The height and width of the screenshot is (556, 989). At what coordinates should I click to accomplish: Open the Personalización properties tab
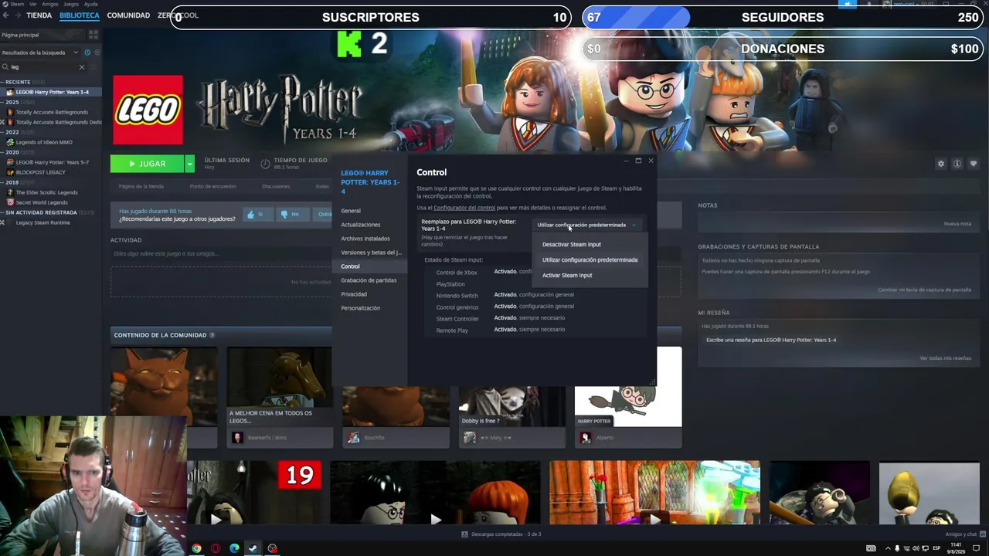361,308
